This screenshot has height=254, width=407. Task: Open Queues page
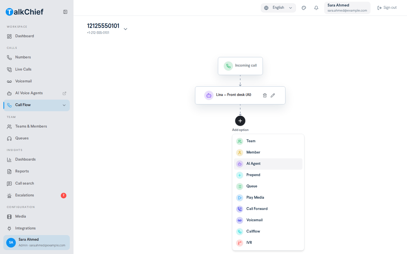pyautogui.click(x=36, y=138)
